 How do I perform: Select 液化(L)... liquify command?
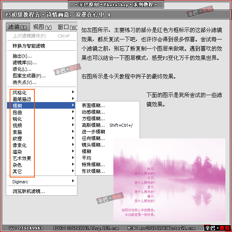pos(22,69)
